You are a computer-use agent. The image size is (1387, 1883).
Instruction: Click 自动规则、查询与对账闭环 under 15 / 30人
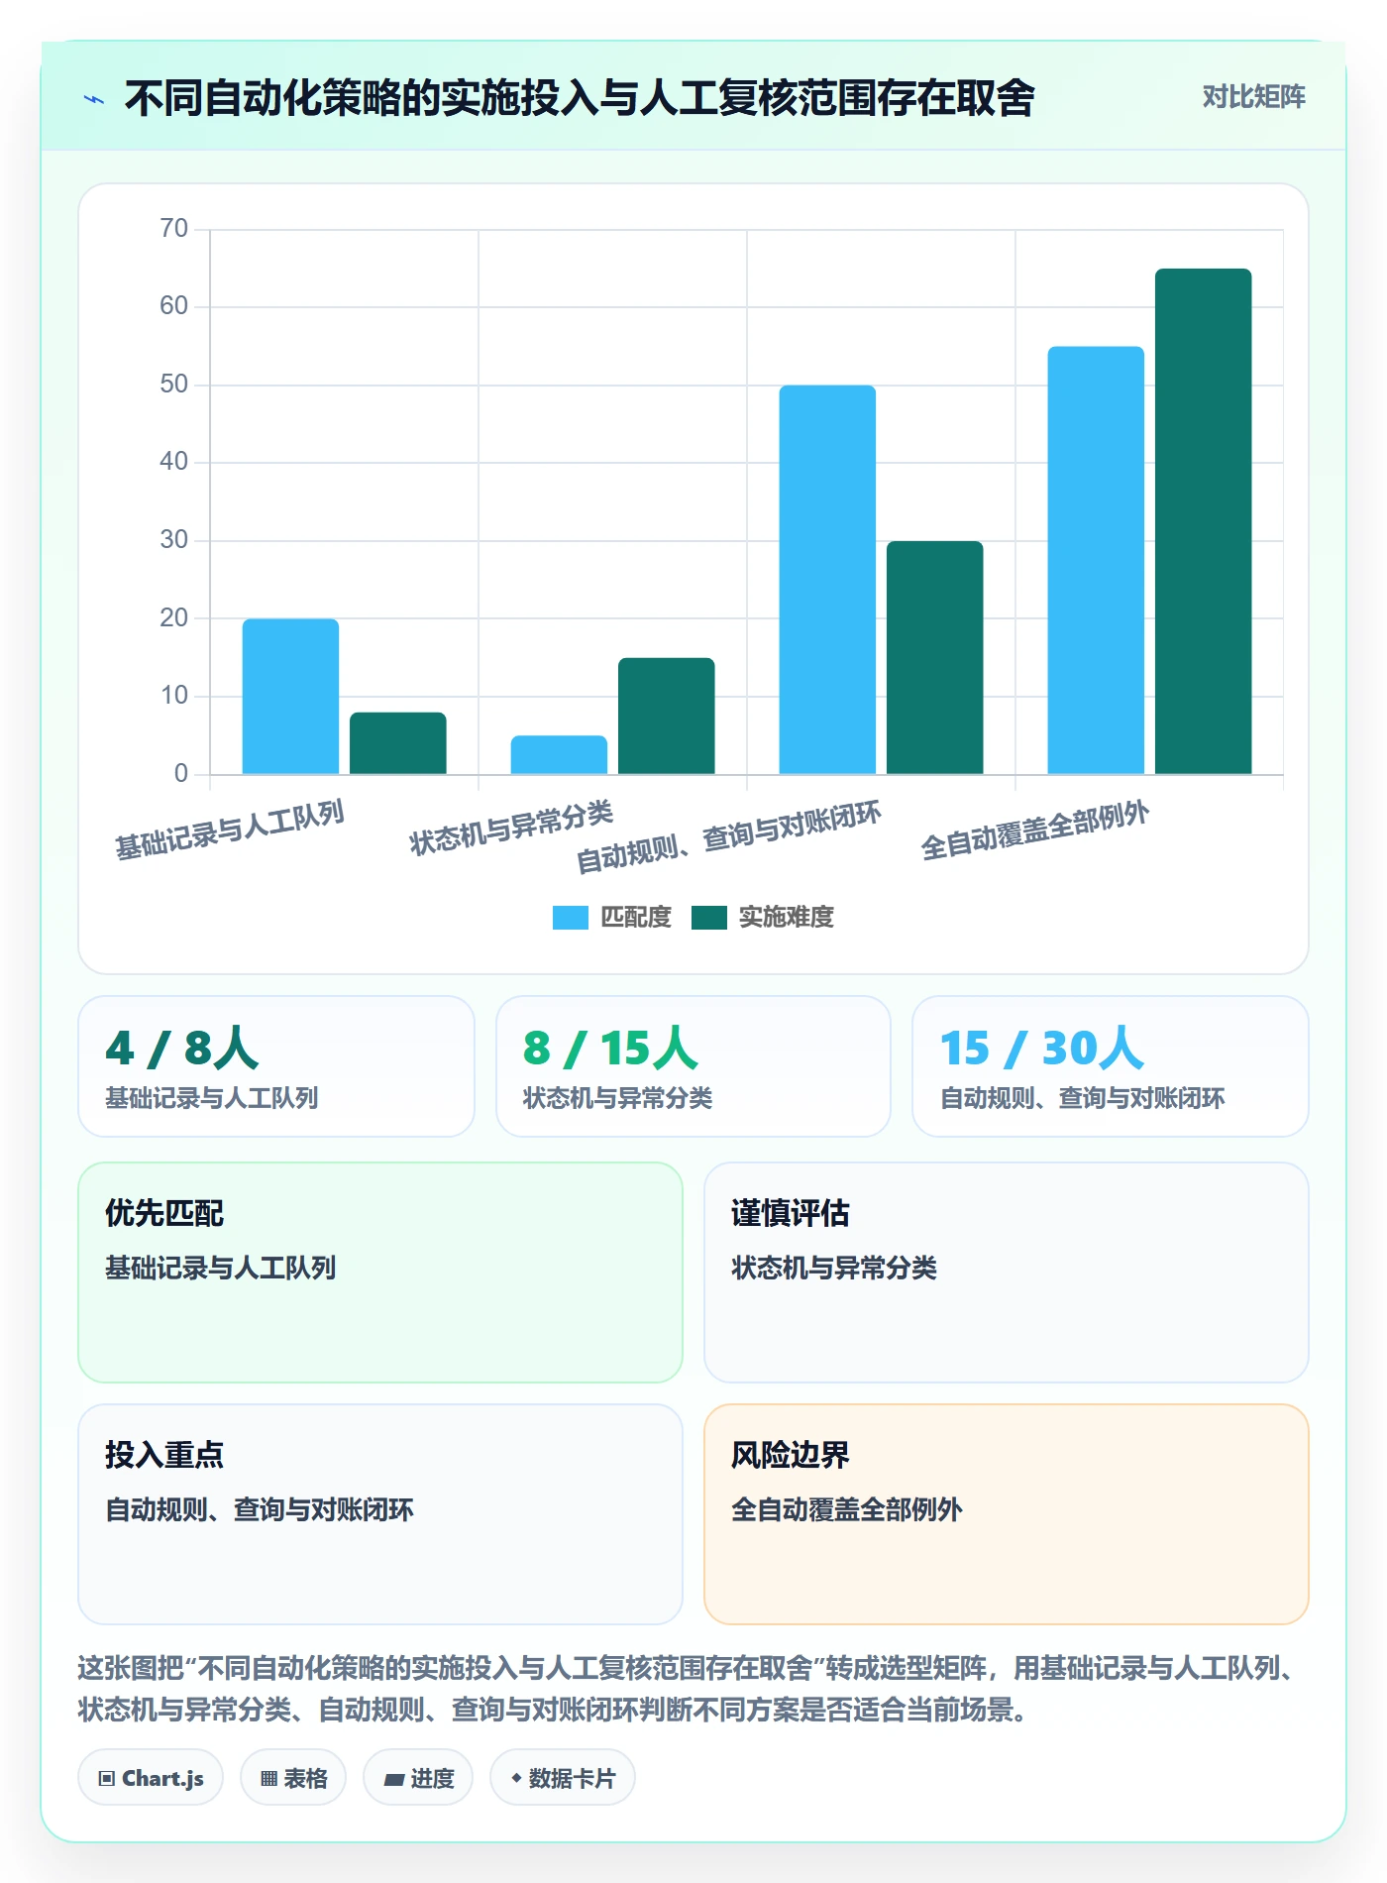tap(1083, 1098)
